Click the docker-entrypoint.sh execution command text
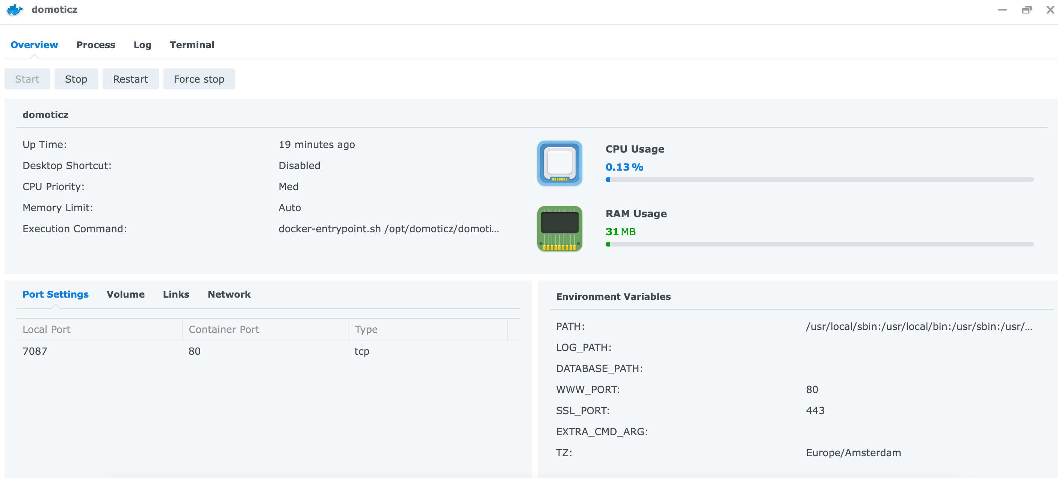1058x478 pixels. tap(388, 229)
